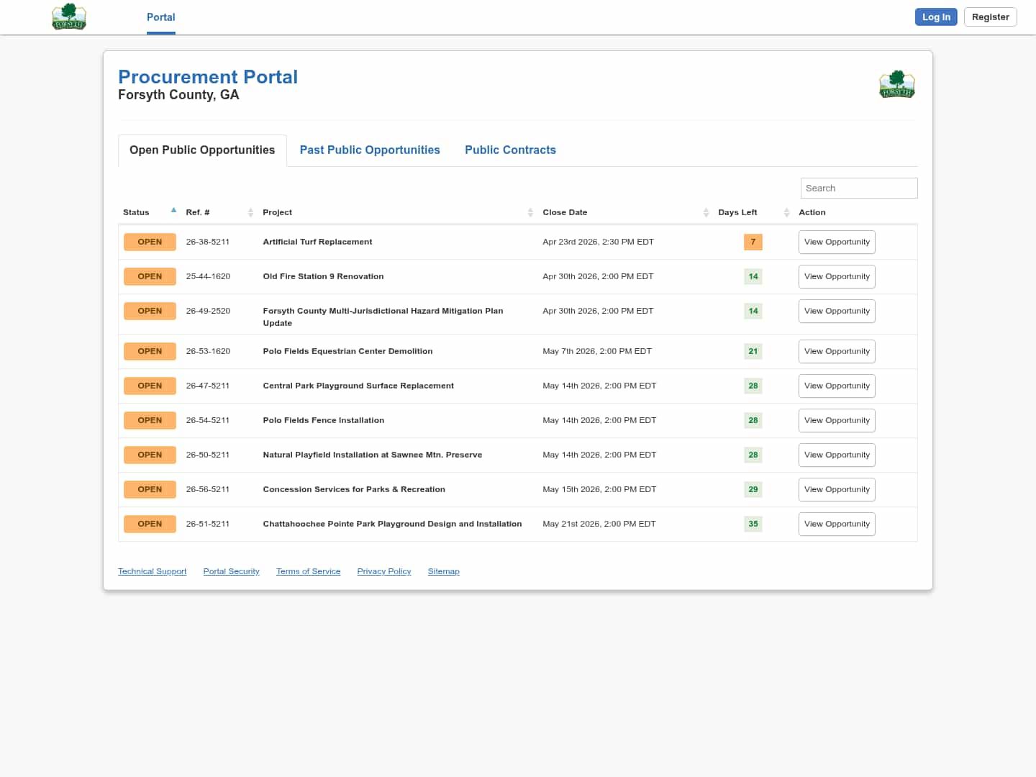View Opportunity for Polo Fields Fence Installation
Viewport: 1036px width, 777px height.
837,420
